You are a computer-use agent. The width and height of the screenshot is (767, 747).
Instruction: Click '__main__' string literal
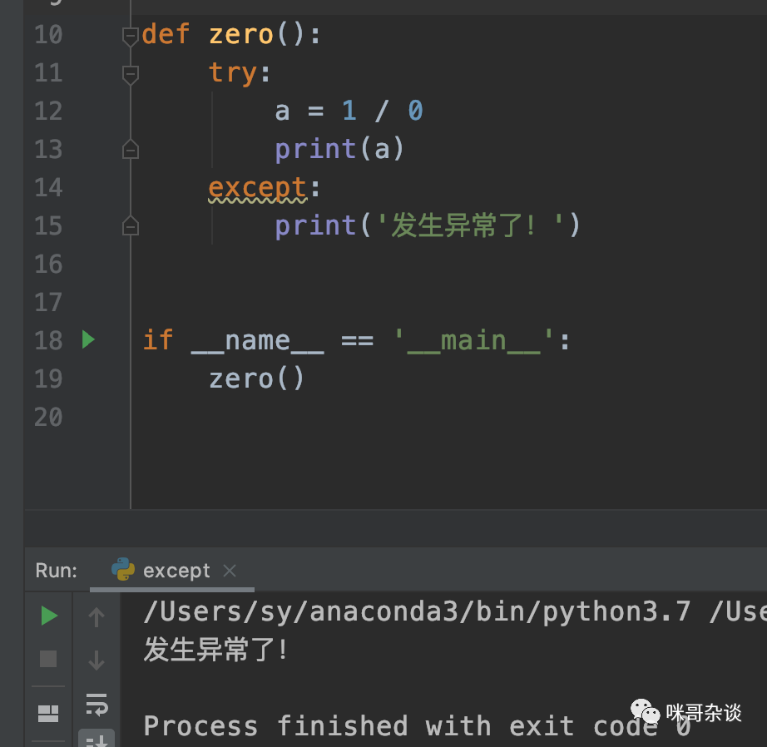(x=474, y=340)
